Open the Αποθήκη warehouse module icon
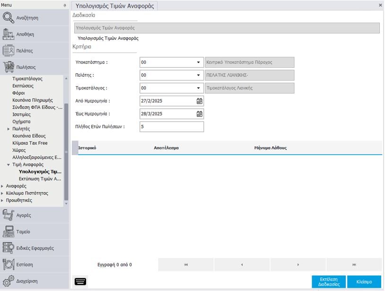This screenshot has width=385, height=291. pos(9,34)
